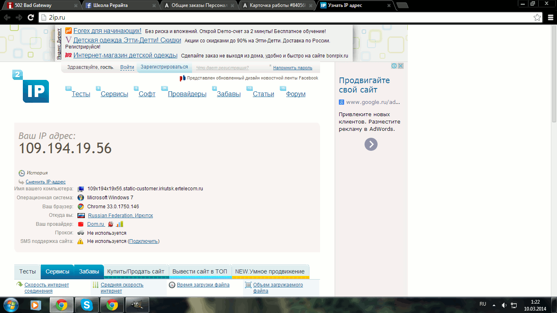Click Что дает регистрация link
557x313 pixels.
[222, 68]
